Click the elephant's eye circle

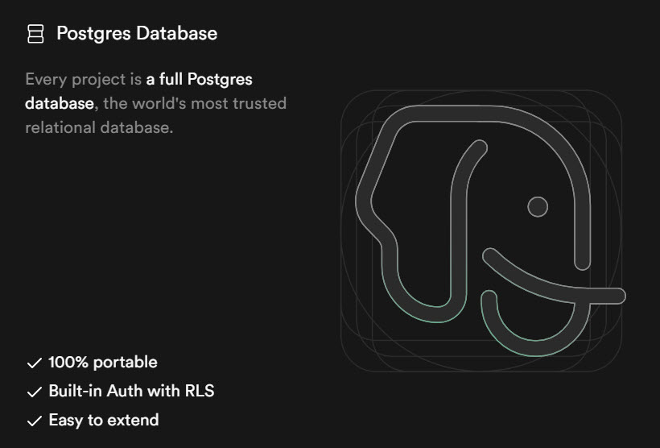click(538, 206)
